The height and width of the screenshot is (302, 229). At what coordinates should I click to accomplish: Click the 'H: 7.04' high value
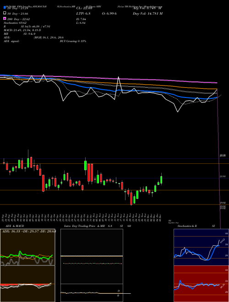tap(81, 19)
